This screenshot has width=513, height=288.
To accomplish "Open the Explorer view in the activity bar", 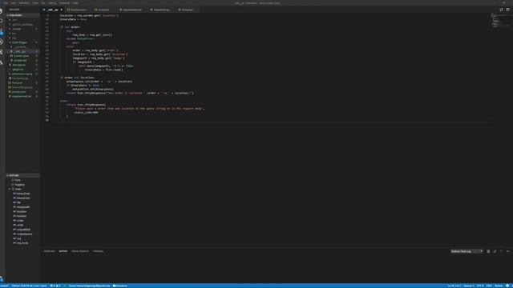I will pos(2,11).
